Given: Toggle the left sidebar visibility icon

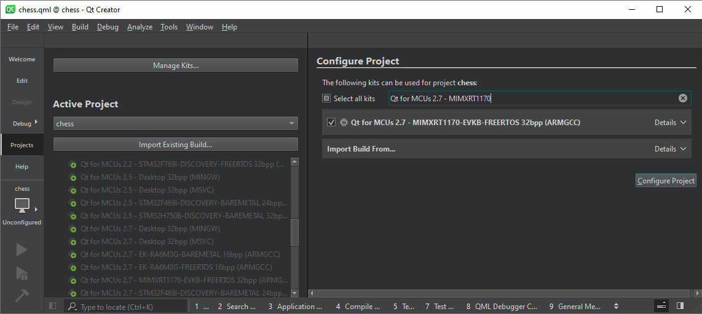Looking at the screenshot, I should click(x=53, y=306).
